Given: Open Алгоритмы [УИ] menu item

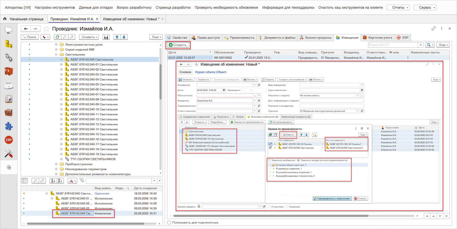Looking at the screenshot, I should (18, 8).
